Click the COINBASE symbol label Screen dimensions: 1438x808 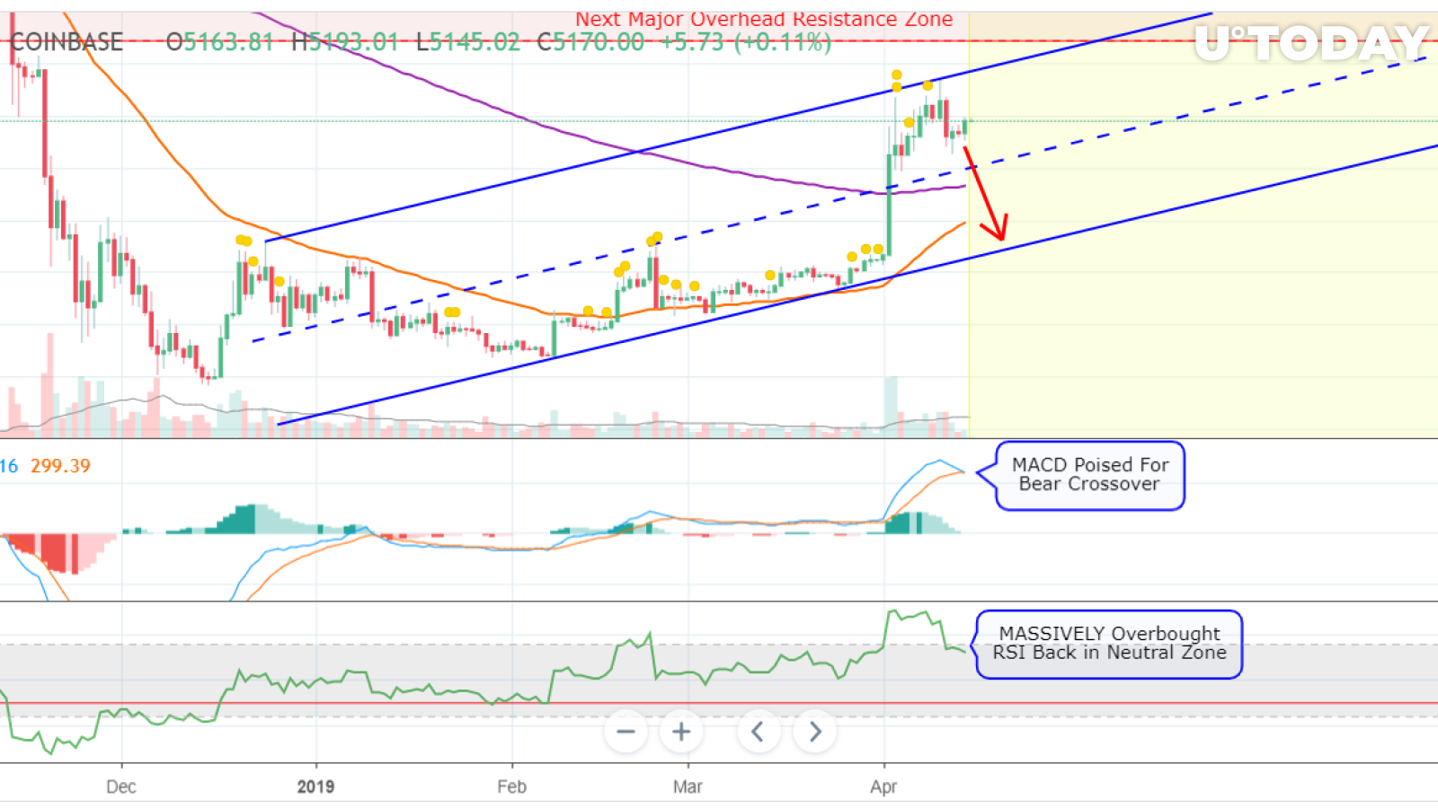coord(67,42)
